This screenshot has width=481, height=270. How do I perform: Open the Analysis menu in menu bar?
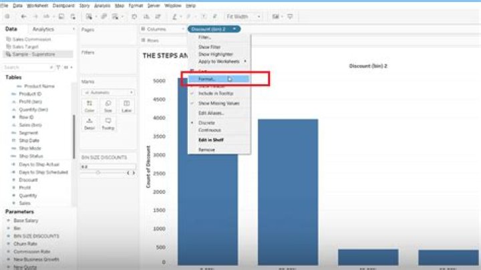coord(102,5)
